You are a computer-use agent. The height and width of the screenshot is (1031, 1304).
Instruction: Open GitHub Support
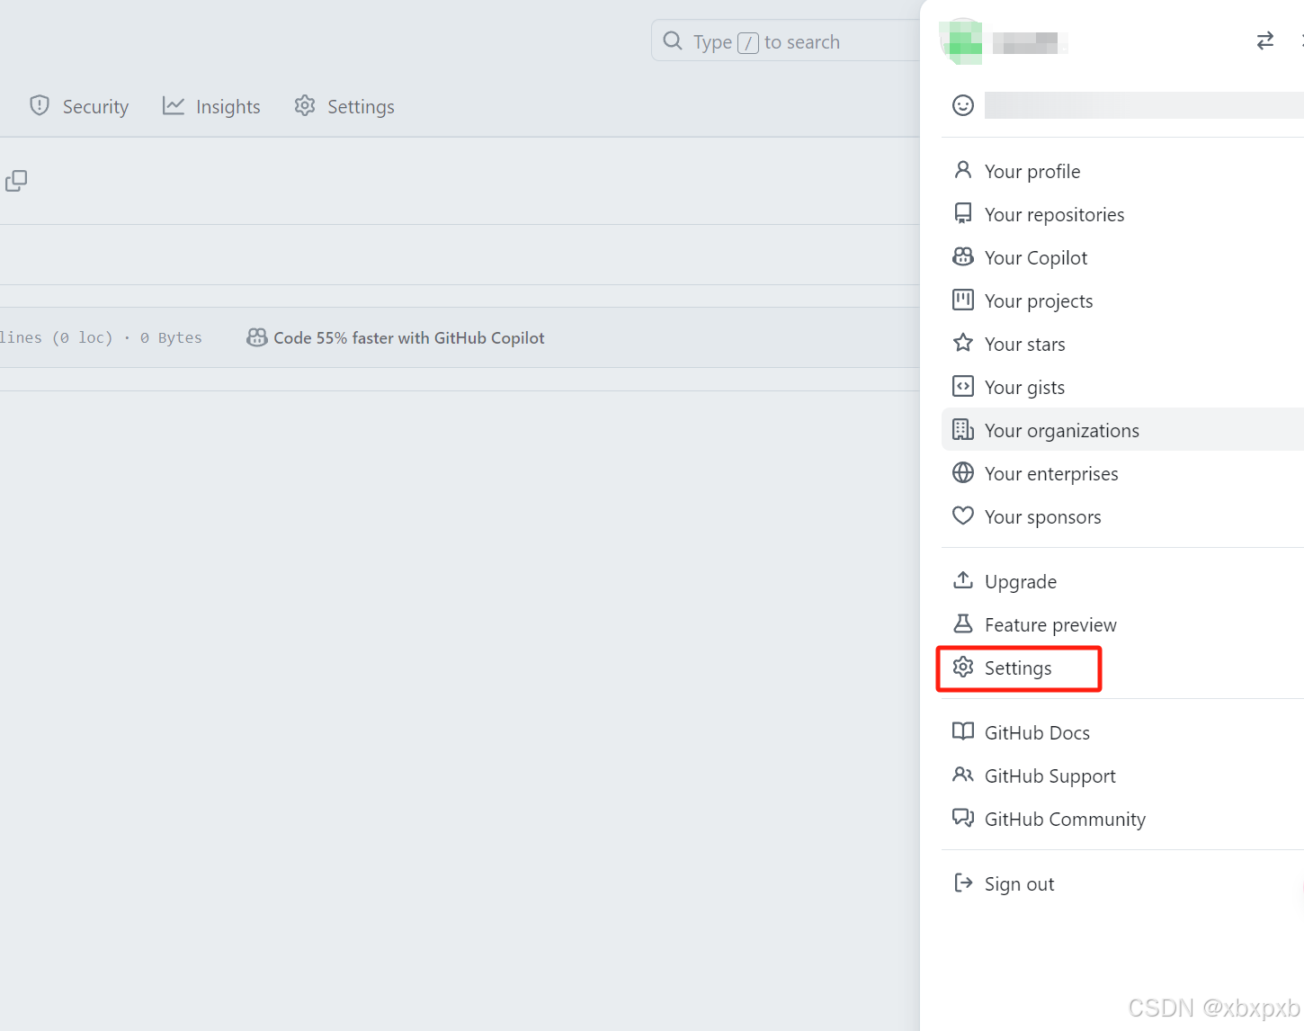(x=1122, y=775)
